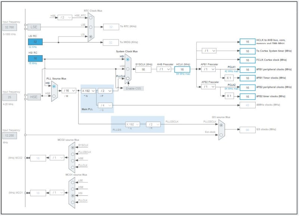299x216 pixels.
Task: Click the 84 MHz max HCLK label
Action: [183, 74]
